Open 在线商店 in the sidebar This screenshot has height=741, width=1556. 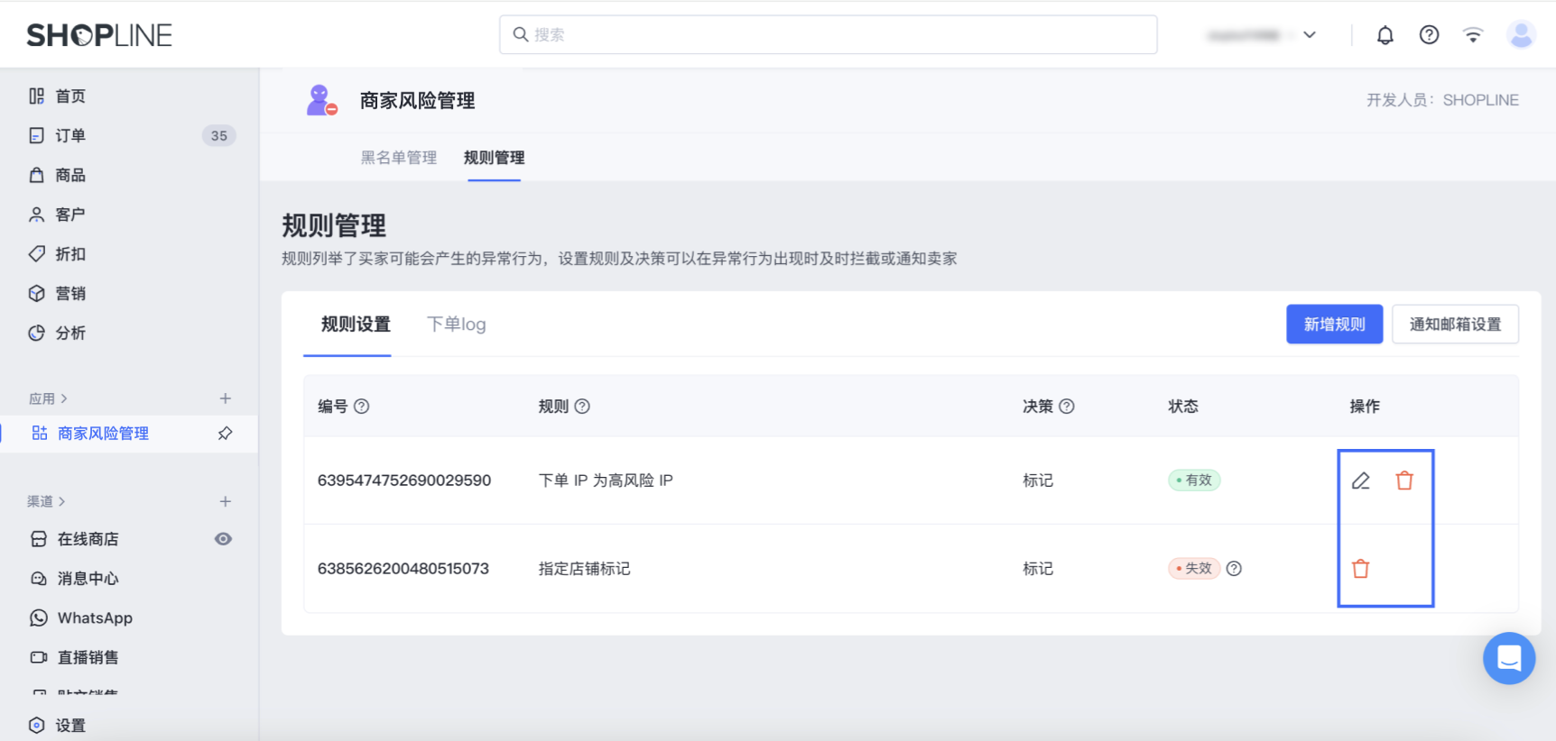(88, 539)
